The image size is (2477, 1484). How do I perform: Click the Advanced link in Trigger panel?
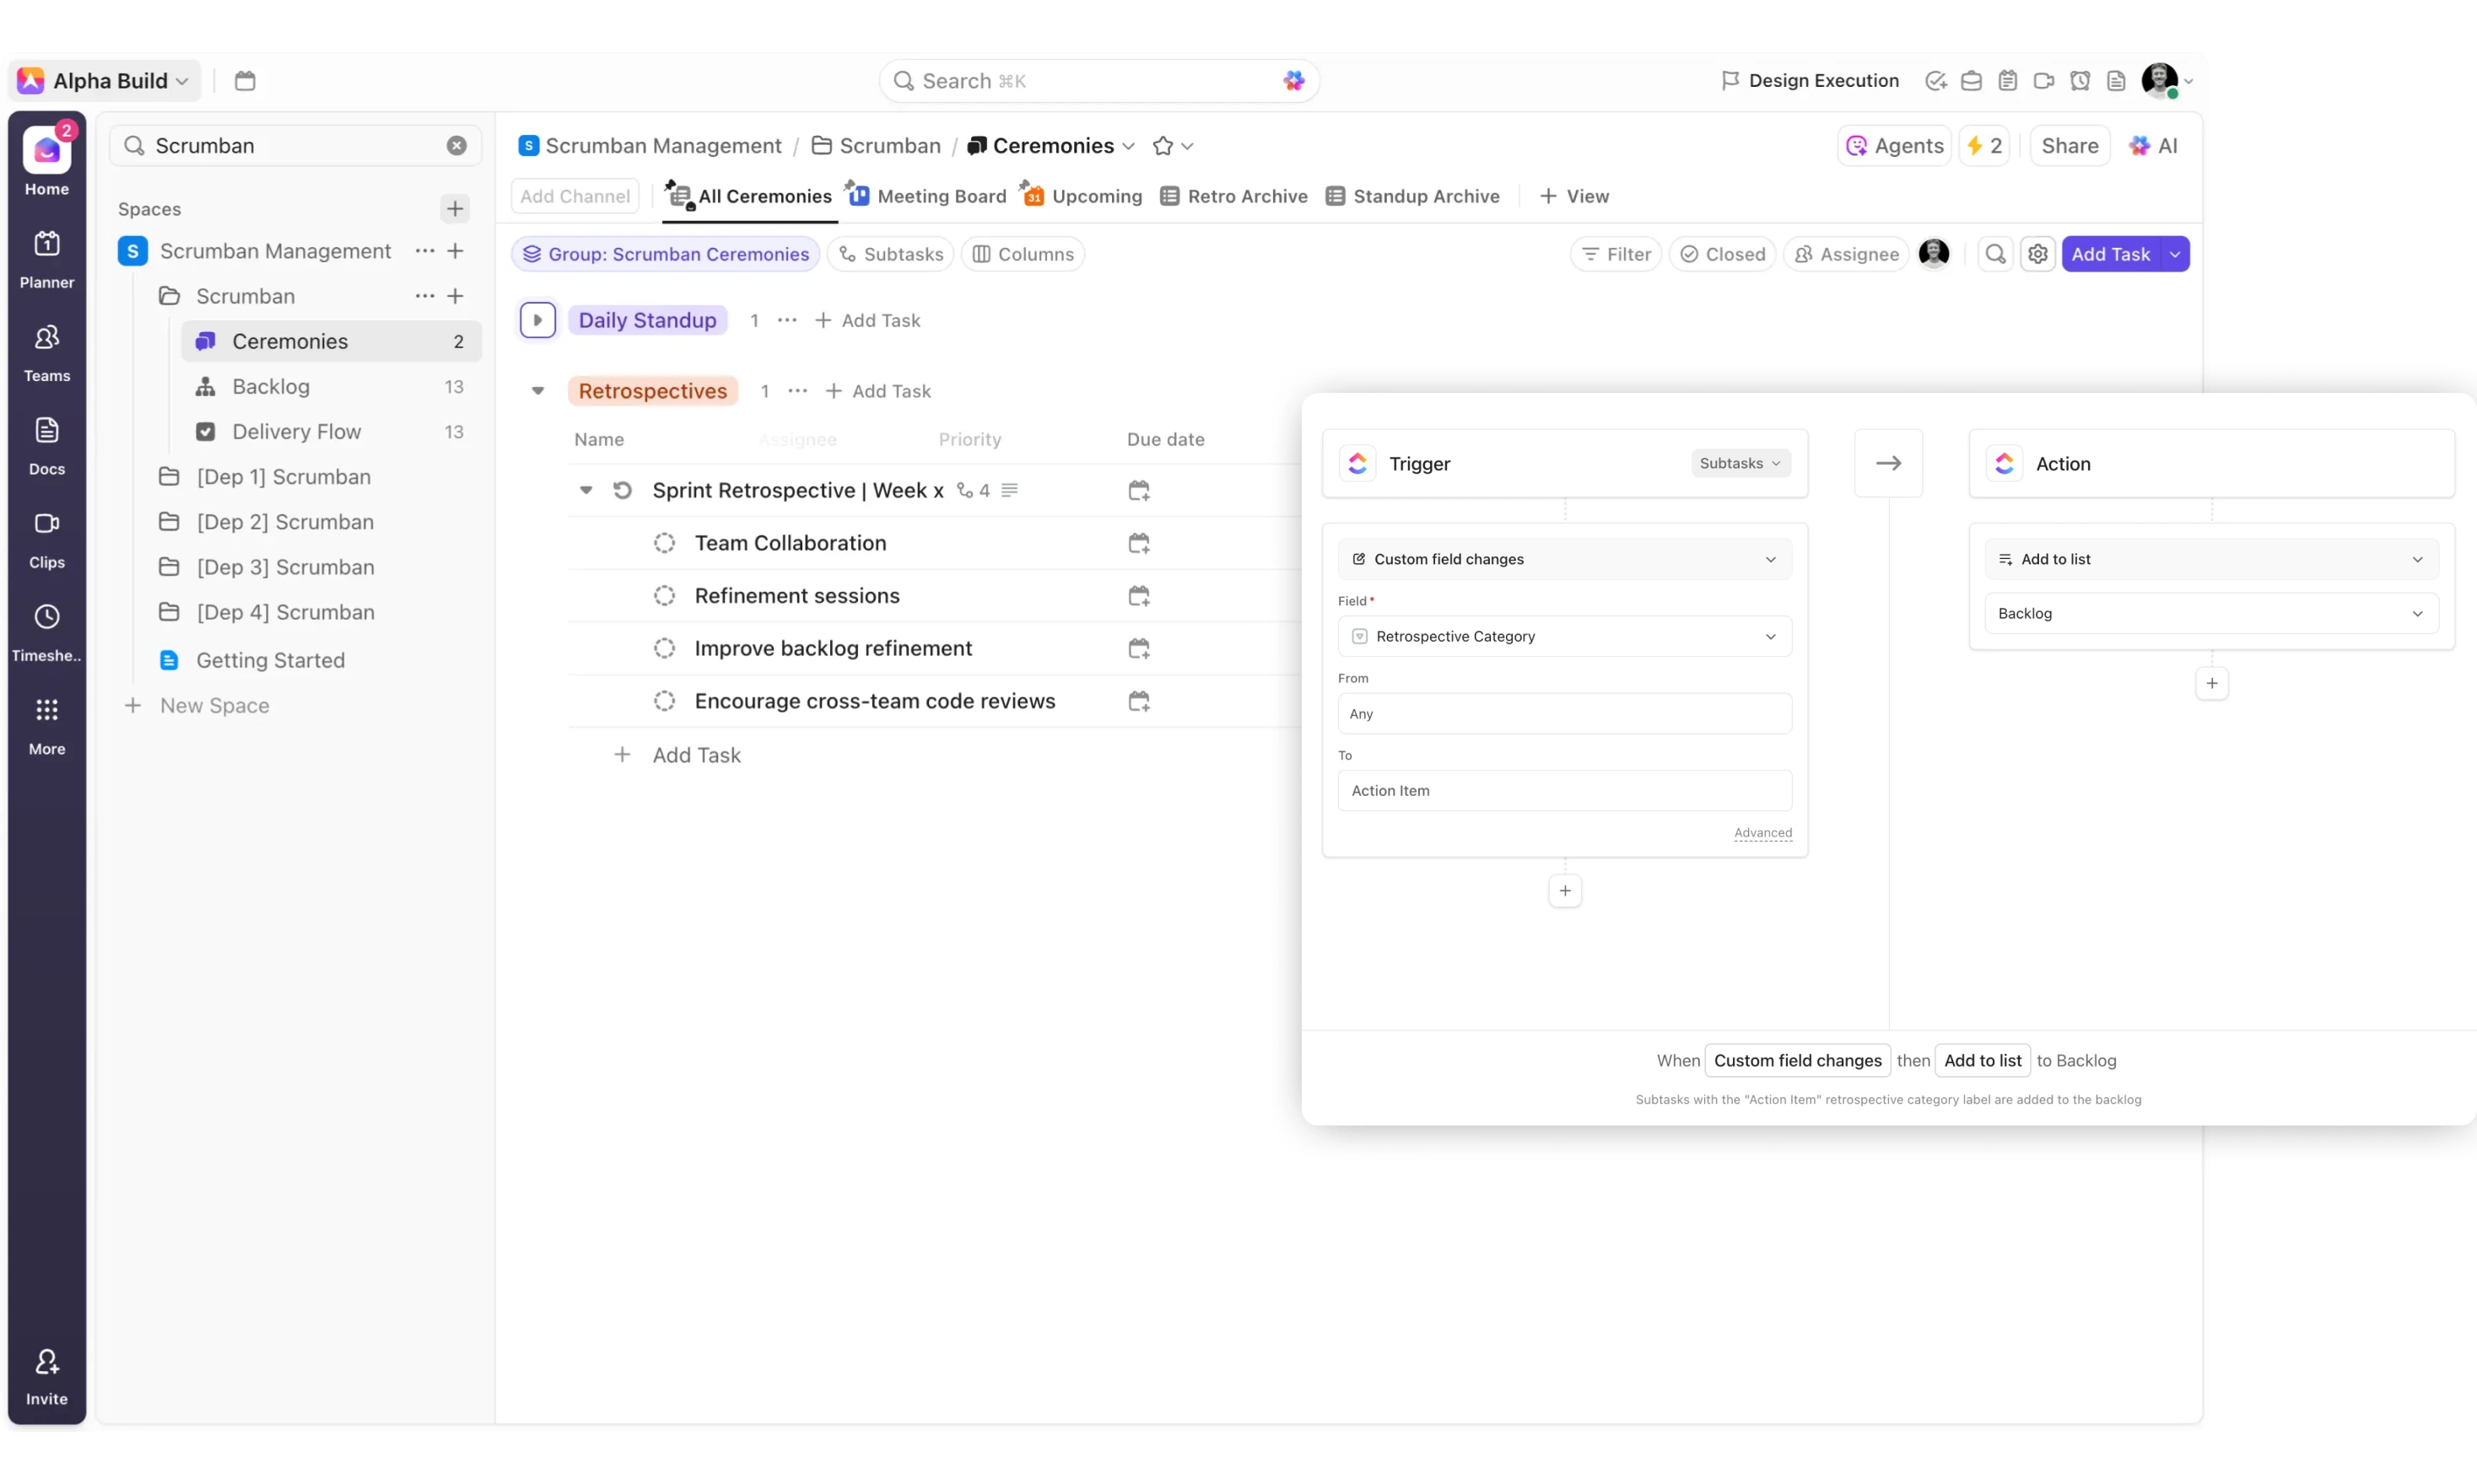pos(1762,832)
